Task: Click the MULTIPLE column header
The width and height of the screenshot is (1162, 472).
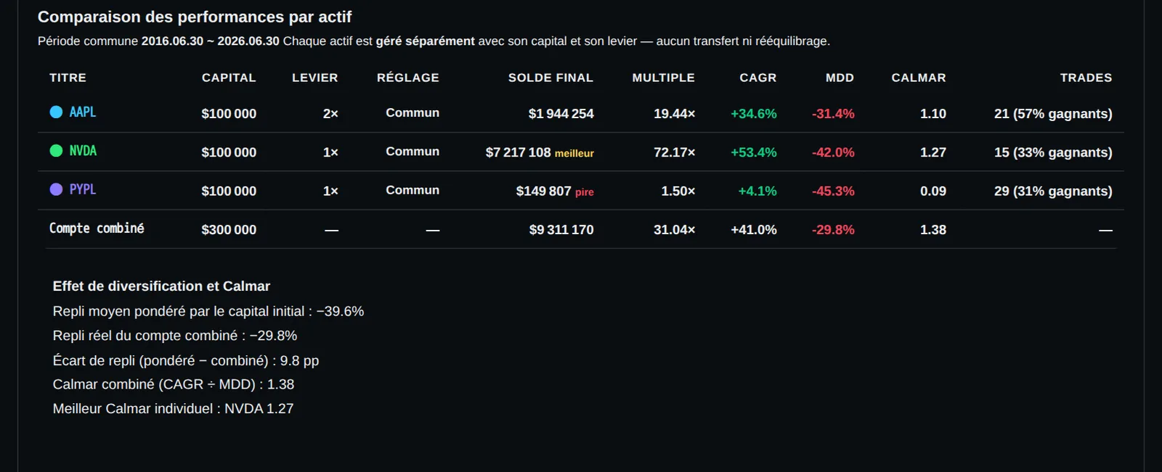Action: [663, 78]
